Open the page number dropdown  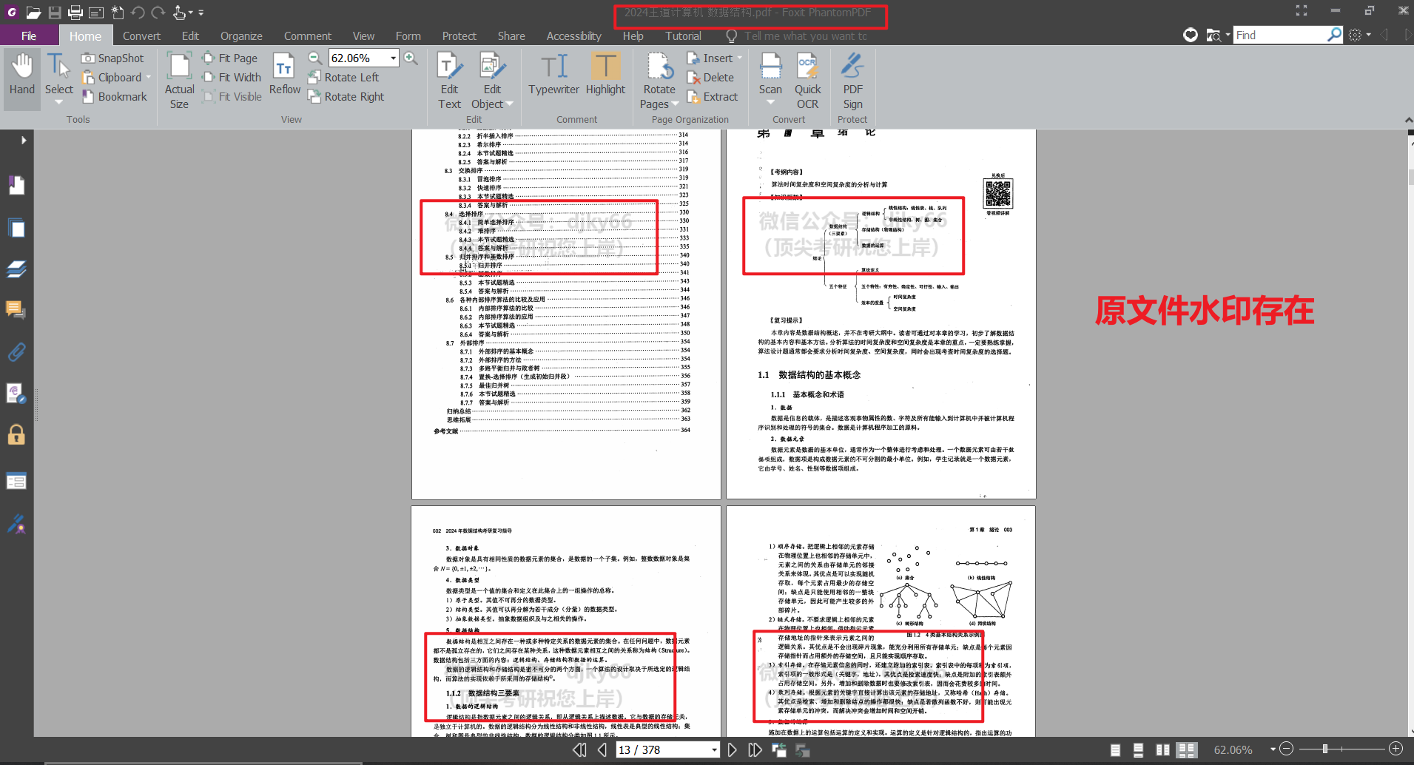[x=713, y=749]
